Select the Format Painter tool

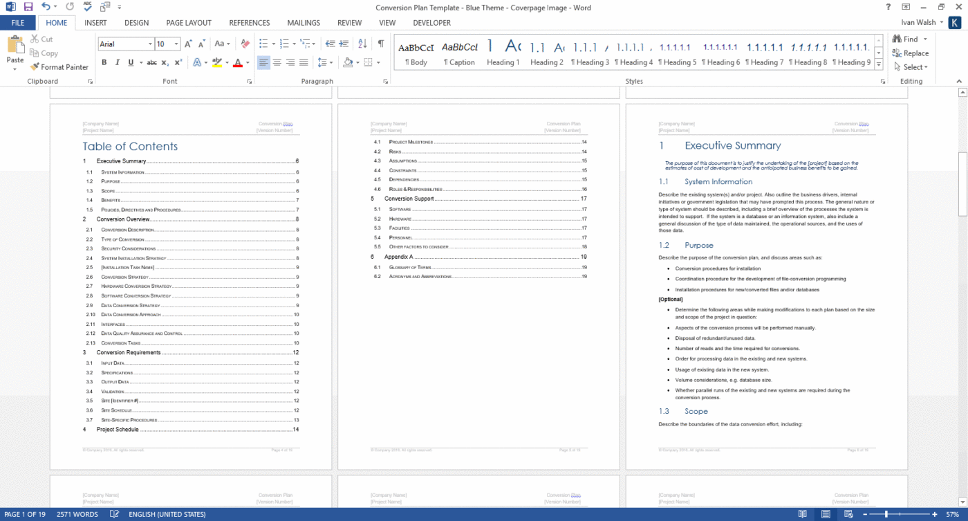point(59,66)
